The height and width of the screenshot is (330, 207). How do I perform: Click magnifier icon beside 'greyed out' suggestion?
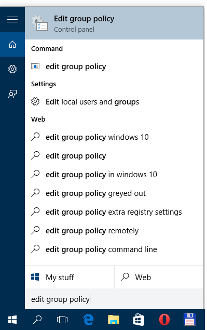(x=35, y=193)
